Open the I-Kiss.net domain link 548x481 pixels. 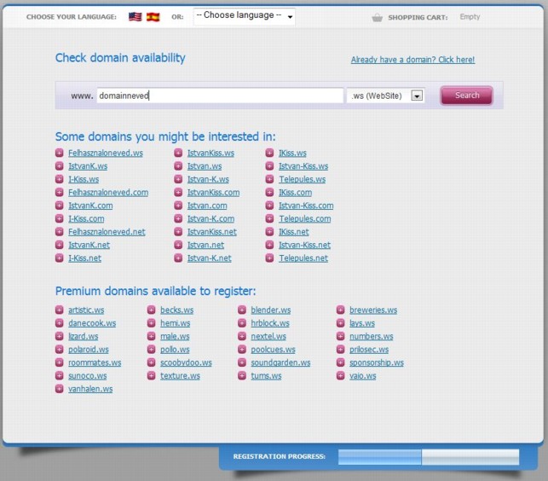[x=84, y=258]
